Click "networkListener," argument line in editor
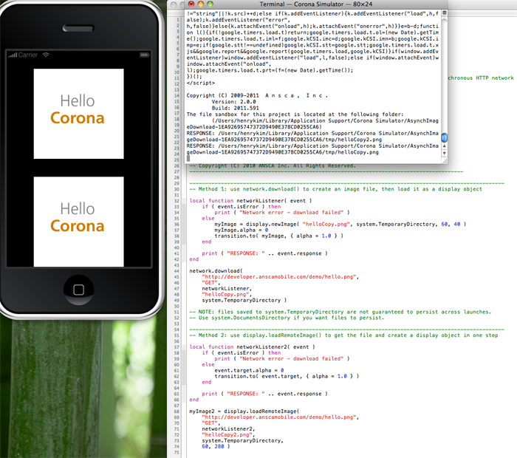 (x=227, y=288)
